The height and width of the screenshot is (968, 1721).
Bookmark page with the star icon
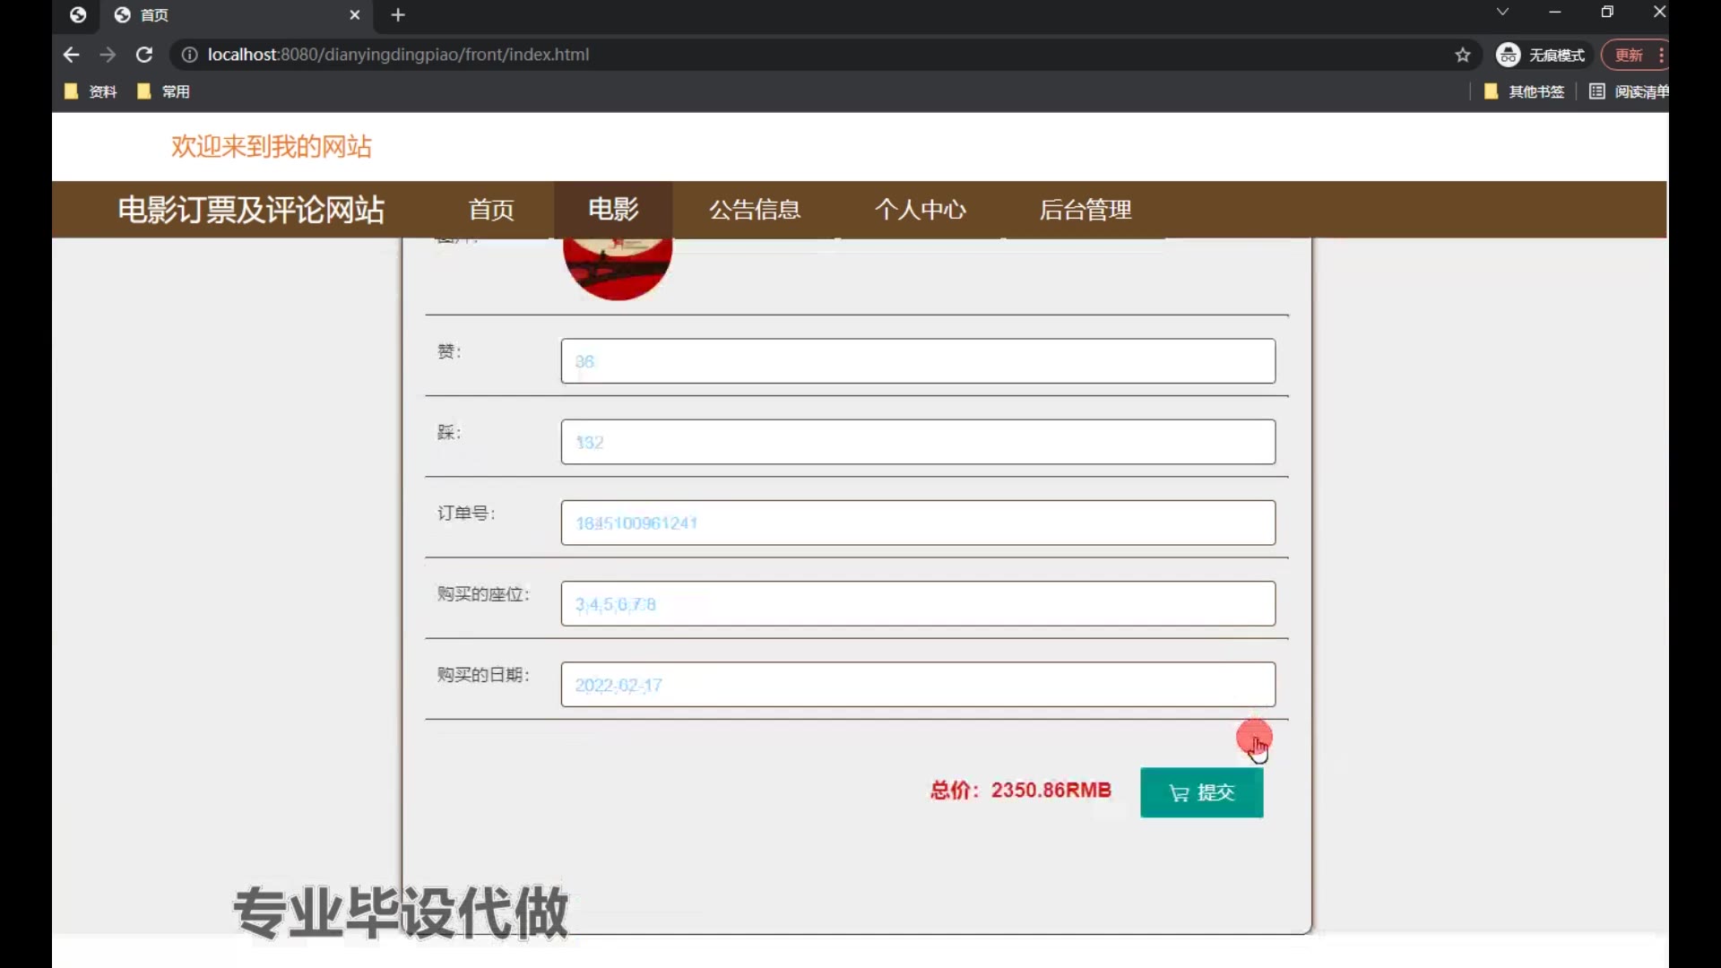1463,55
